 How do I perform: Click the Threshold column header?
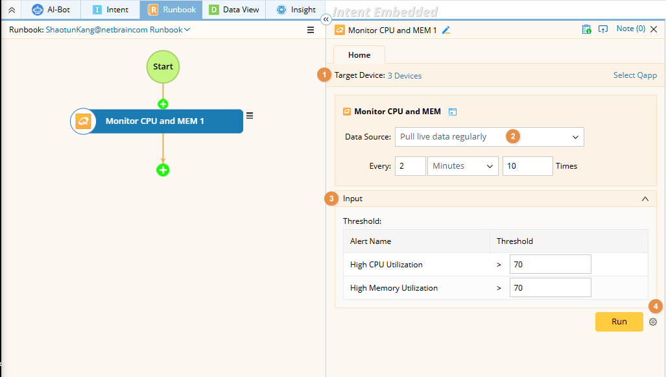pos(515,241)
